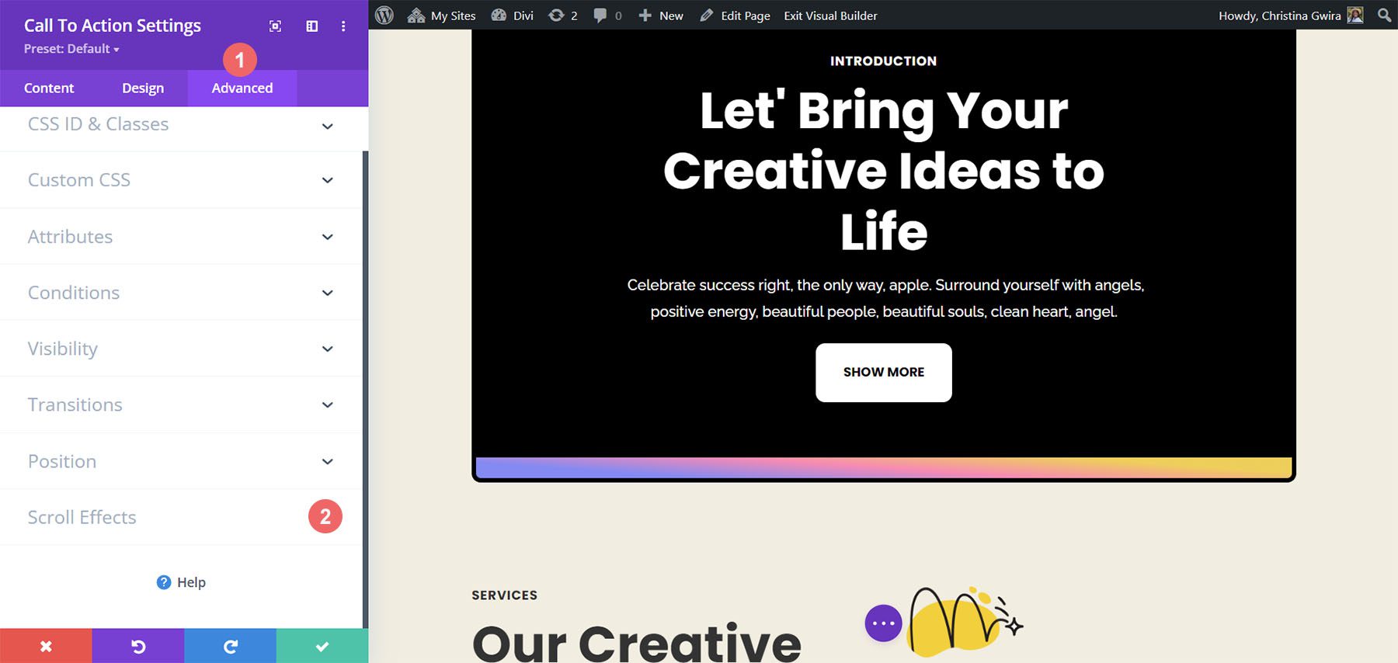Click the WordPress logo in admin bar

pyautogui.click(x=384, y=16)
